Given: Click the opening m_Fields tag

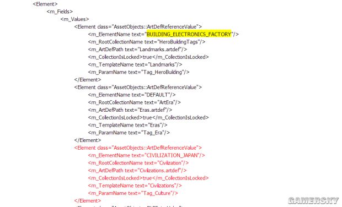Looking at the screenshot, I should click(x=60, y=12).
